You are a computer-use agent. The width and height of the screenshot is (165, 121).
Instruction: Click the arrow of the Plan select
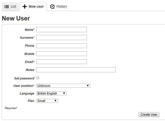coord(55,101)
